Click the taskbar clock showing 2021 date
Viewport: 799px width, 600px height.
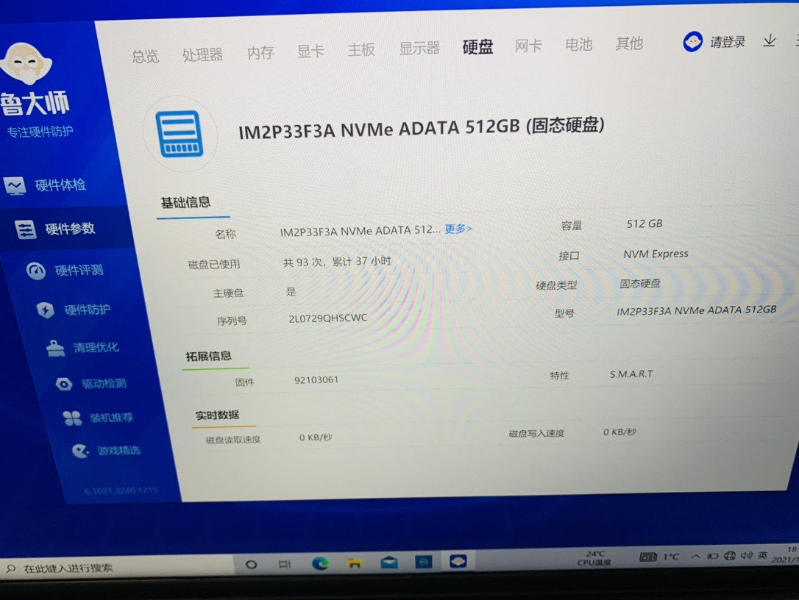[x=786, y=554]
